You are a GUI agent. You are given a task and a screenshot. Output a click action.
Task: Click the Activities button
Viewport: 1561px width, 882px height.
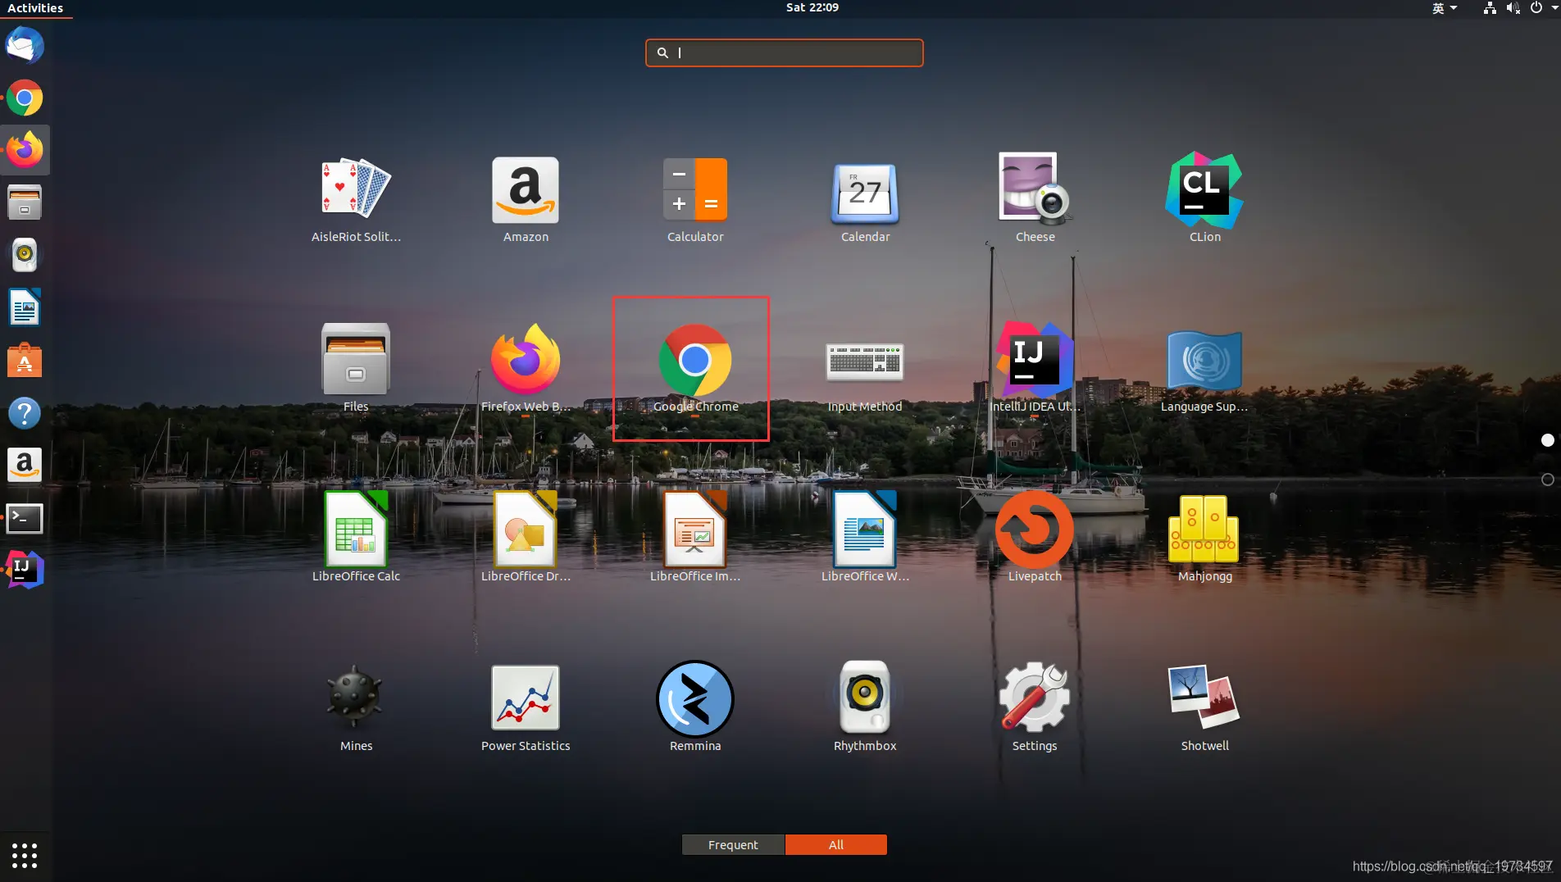35,8
